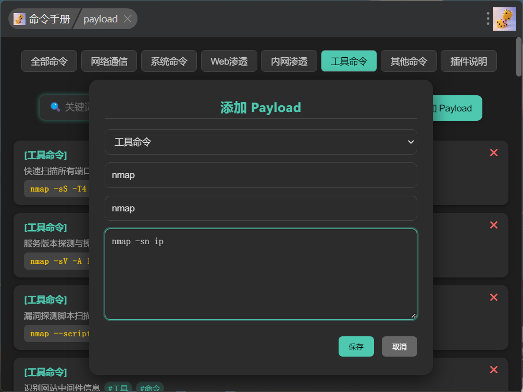Click the dice avatar in the top-right corner
The width and height of the screenshot is (523, 392).
pos(504,19)
